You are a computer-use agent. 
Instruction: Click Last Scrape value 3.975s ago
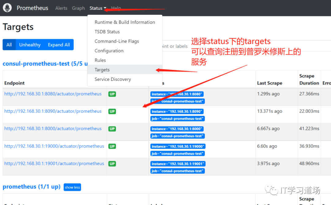point(268,163)
